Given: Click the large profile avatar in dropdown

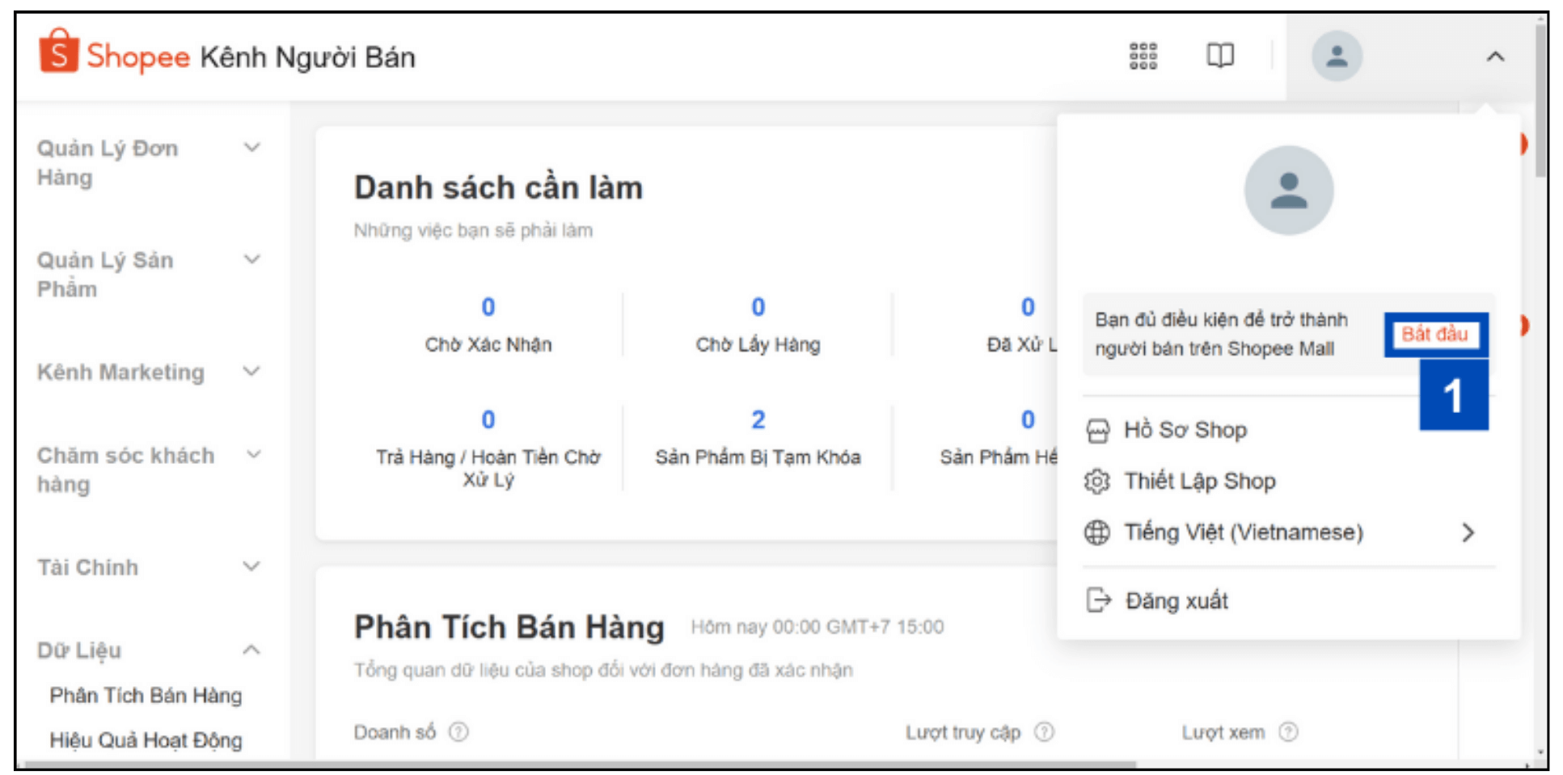Looking at the screenshot, I should [x=1288, y=190].
